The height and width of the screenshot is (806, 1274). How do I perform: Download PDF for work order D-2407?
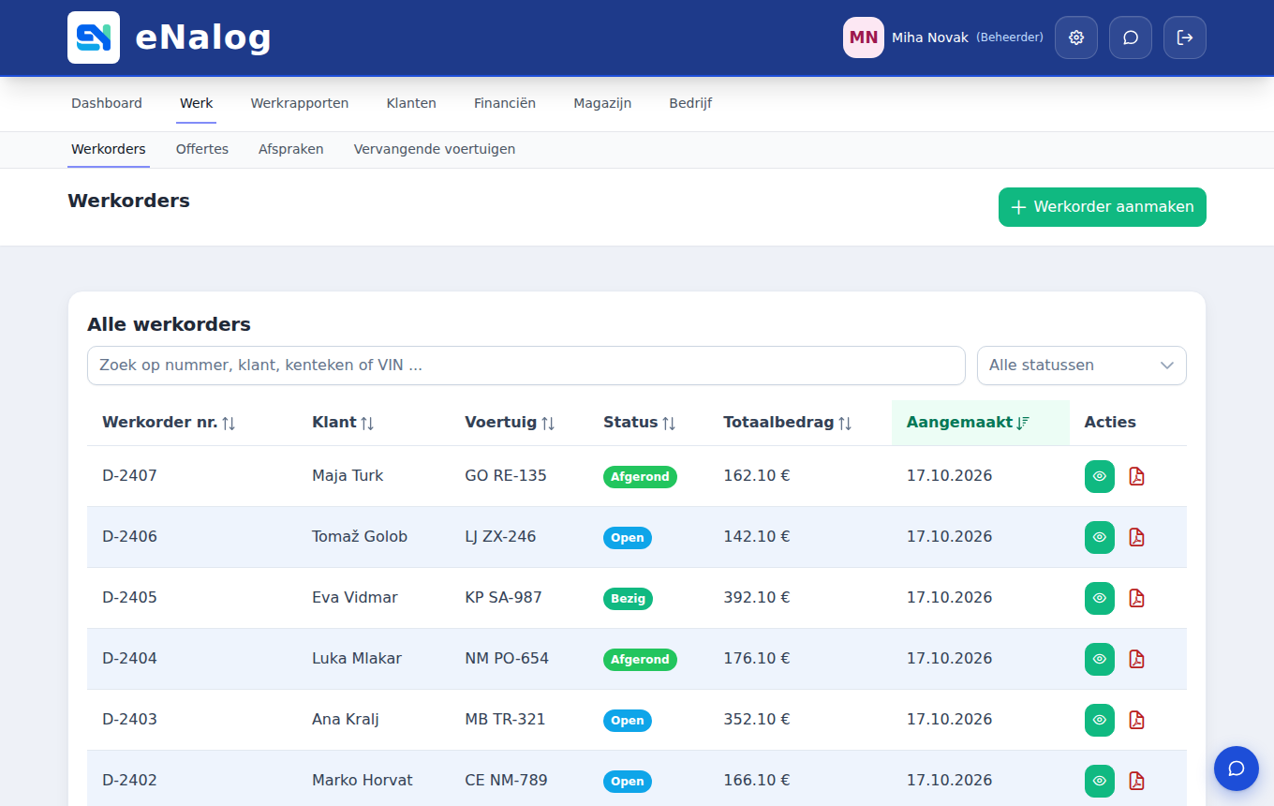(x=1136, y=476)
